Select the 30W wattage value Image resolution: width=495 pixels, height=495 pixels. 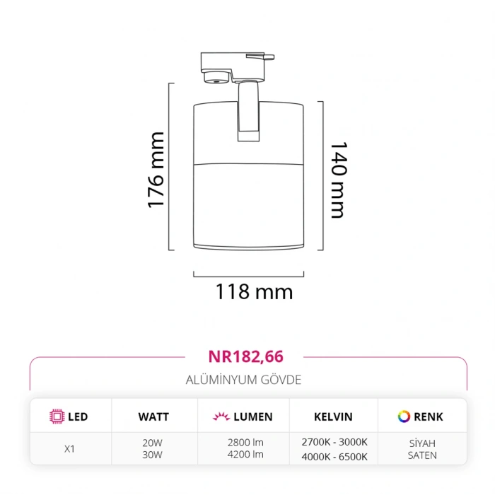(153, 455)
